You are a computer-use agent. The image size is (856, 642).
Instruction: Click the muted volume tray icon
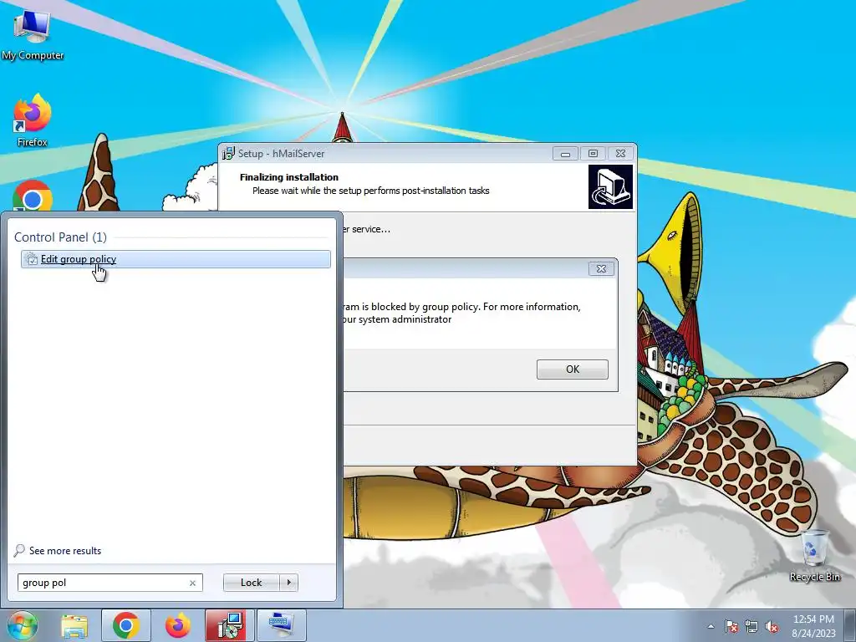pos(772,626)
